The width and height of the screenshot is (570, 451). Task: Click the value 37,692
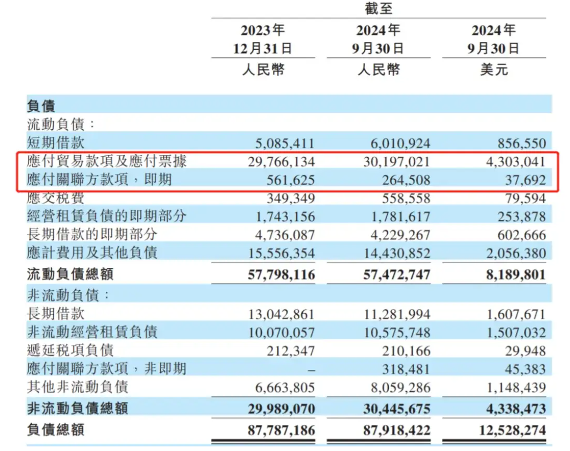coord(525,180)
